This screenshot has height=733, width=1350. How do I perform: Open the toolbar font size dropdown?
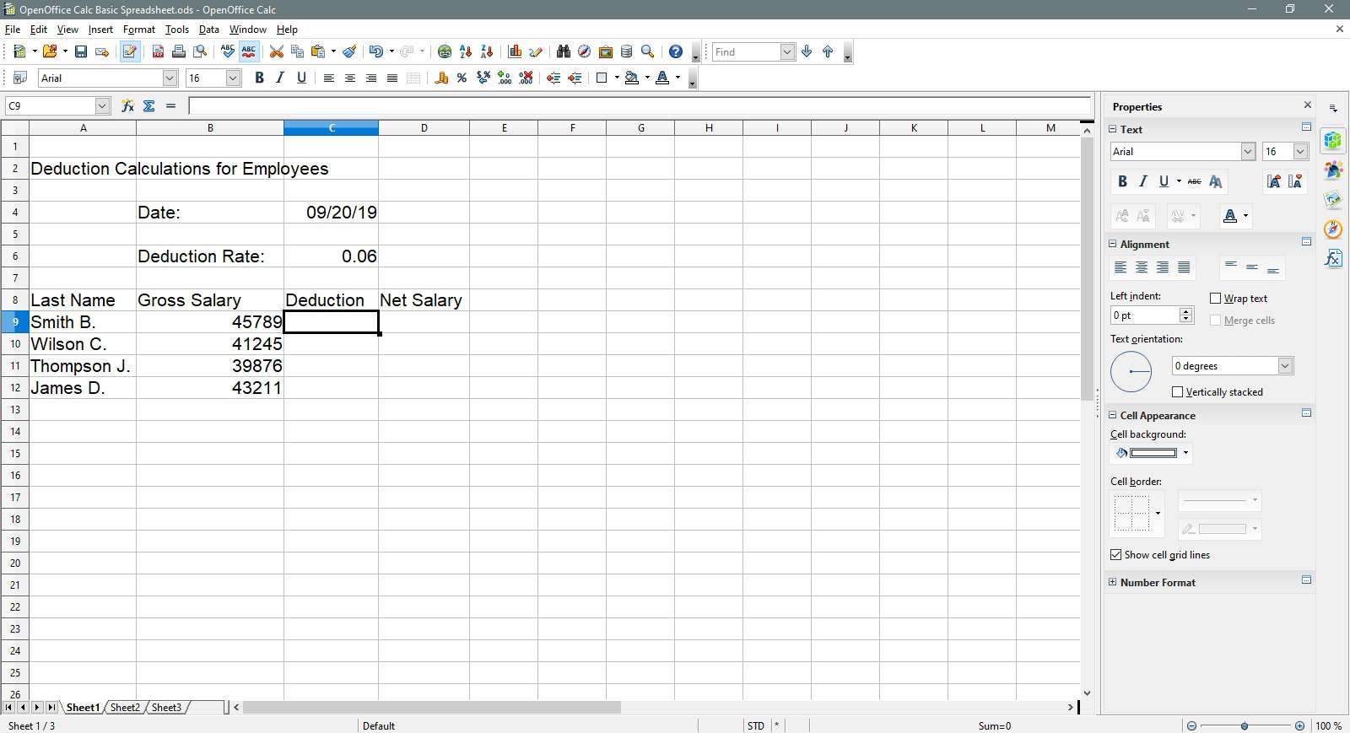pos(234,78)
